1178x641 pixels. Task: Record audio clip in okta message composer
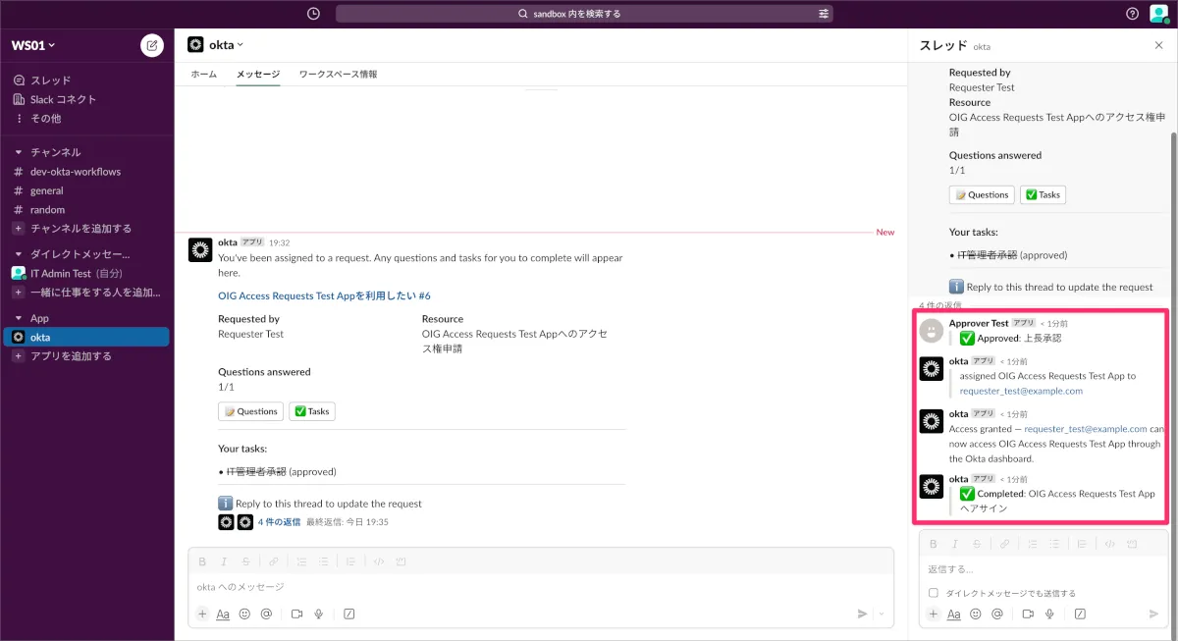tap(318, 614)
